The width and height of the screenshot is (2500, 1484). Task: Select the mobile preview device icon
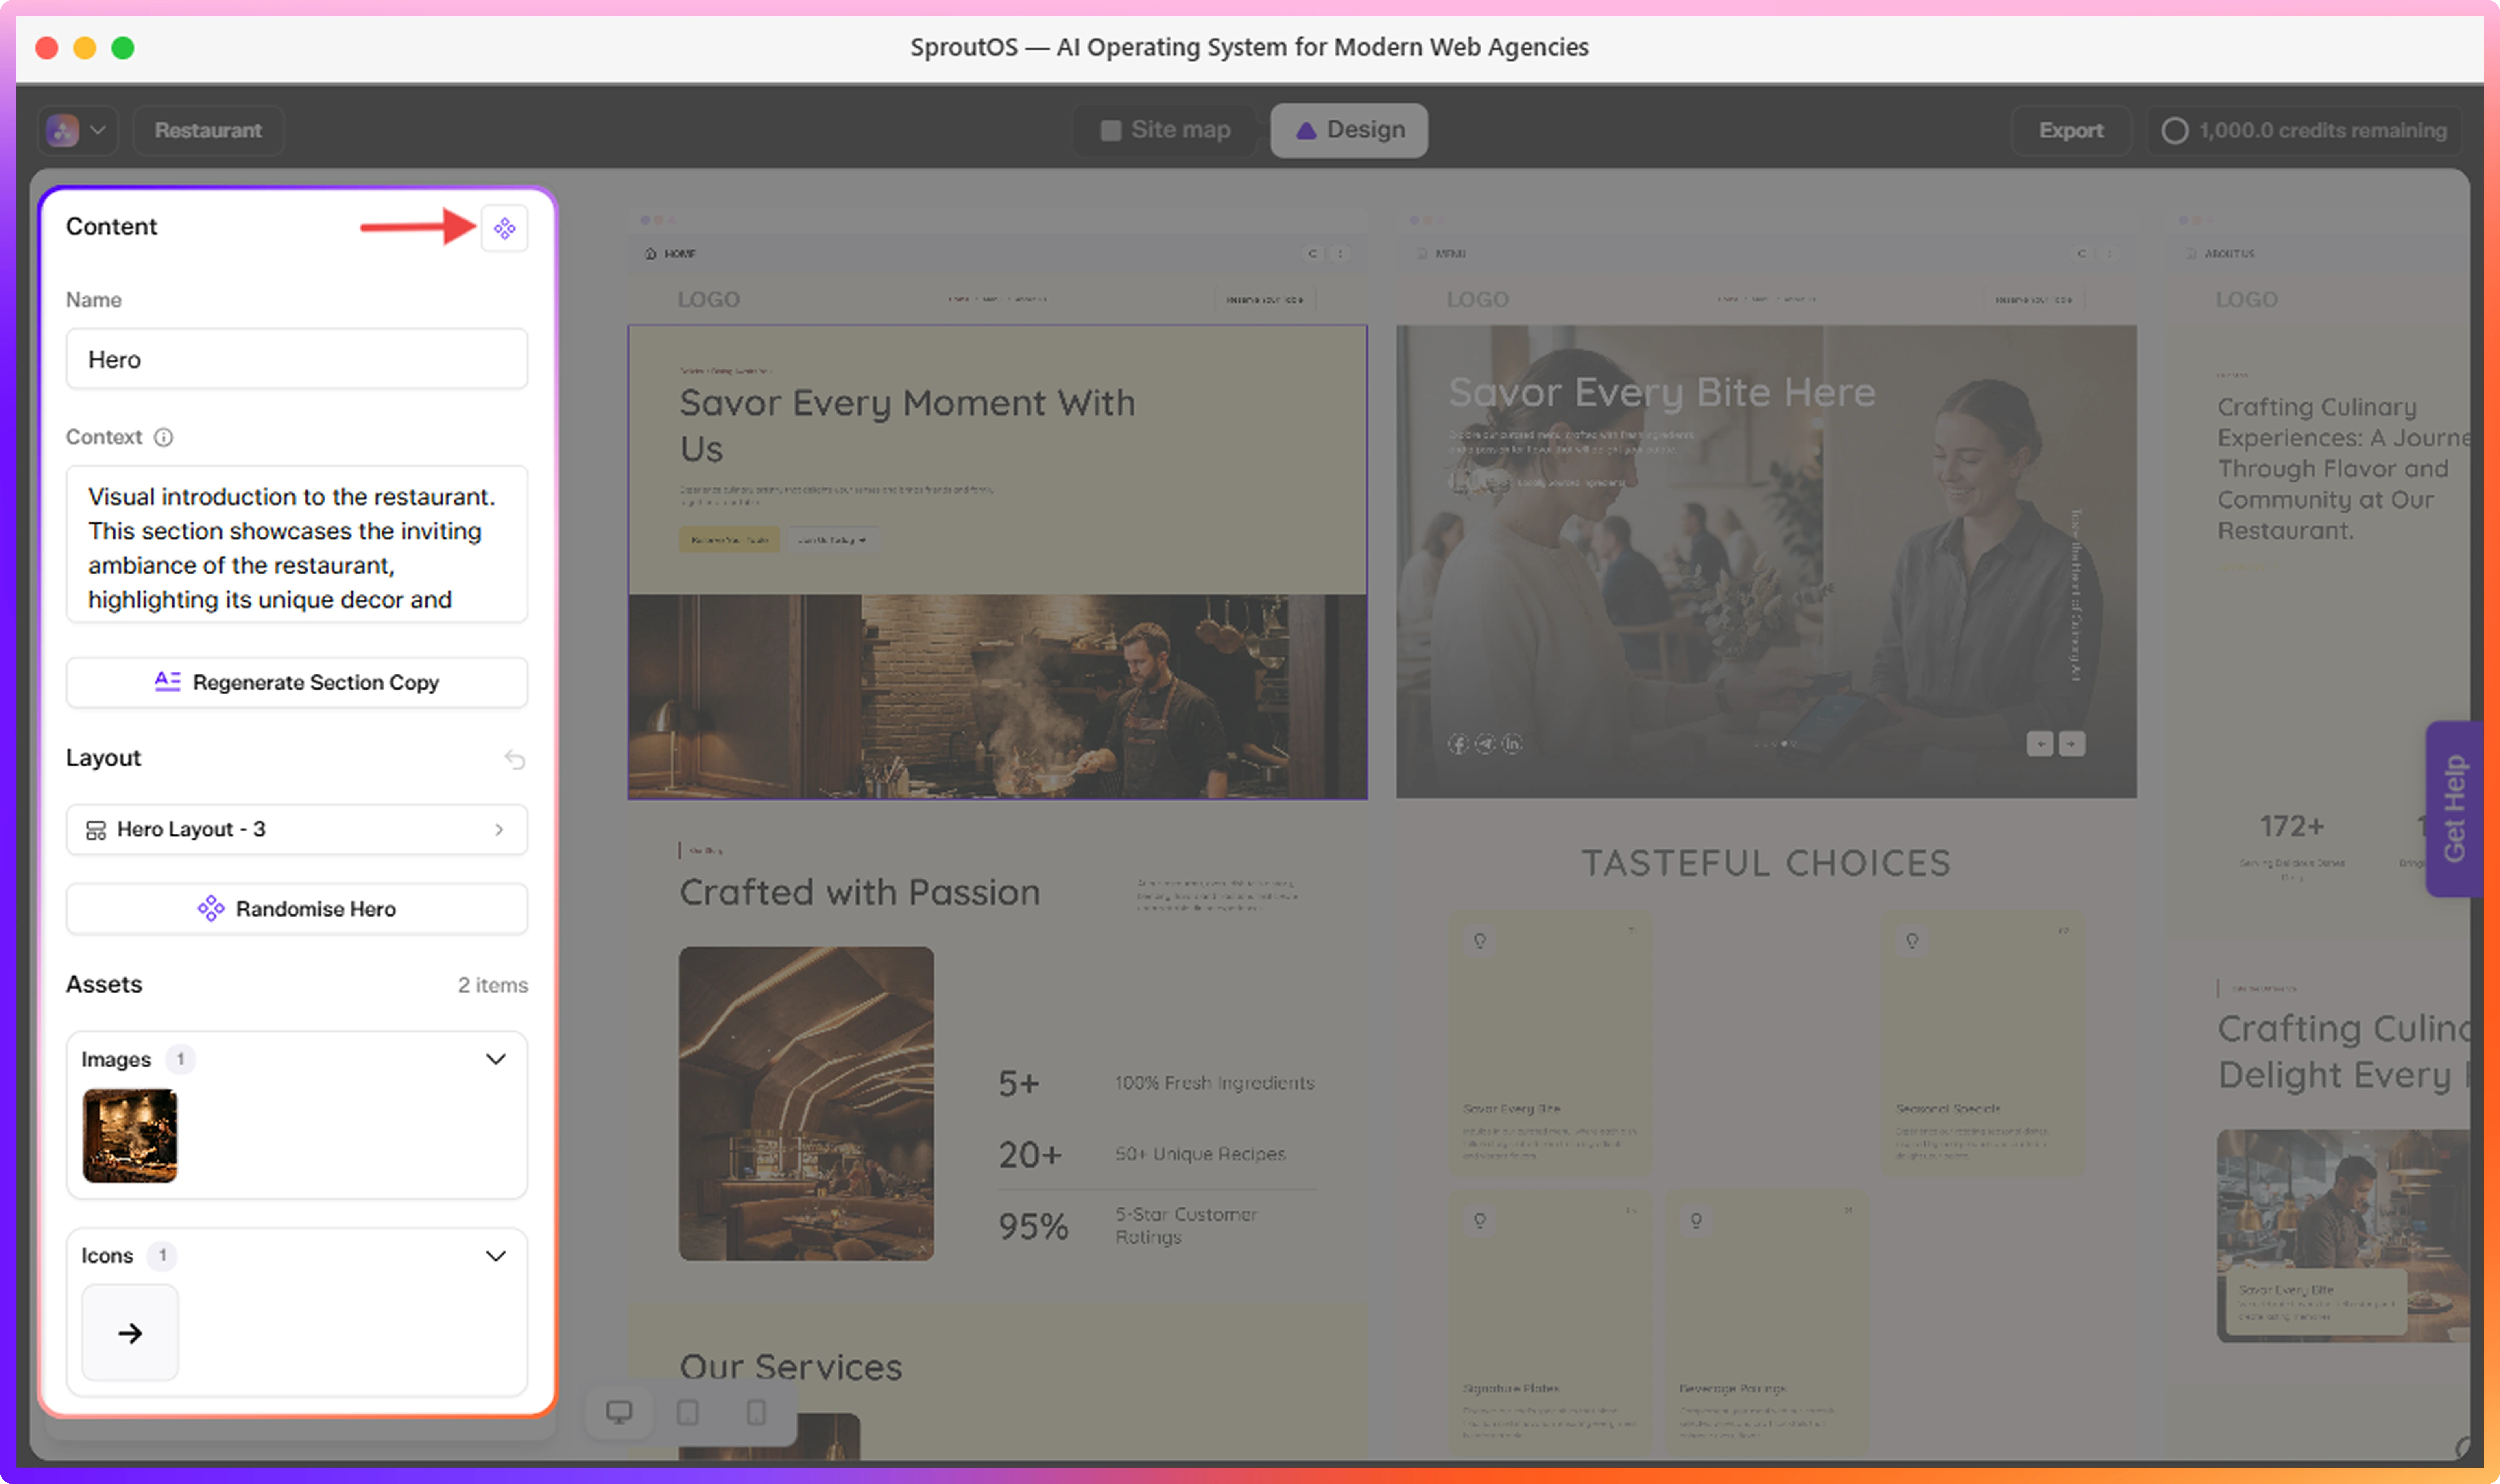pyautogui.click(x=757, y=1412)
